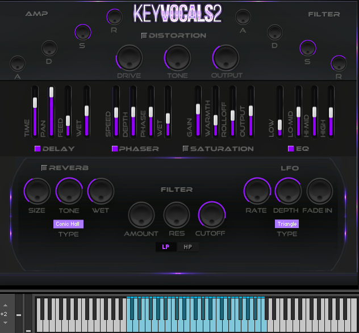
Task: Click the LFO Fade In knob
Action: 320,191
